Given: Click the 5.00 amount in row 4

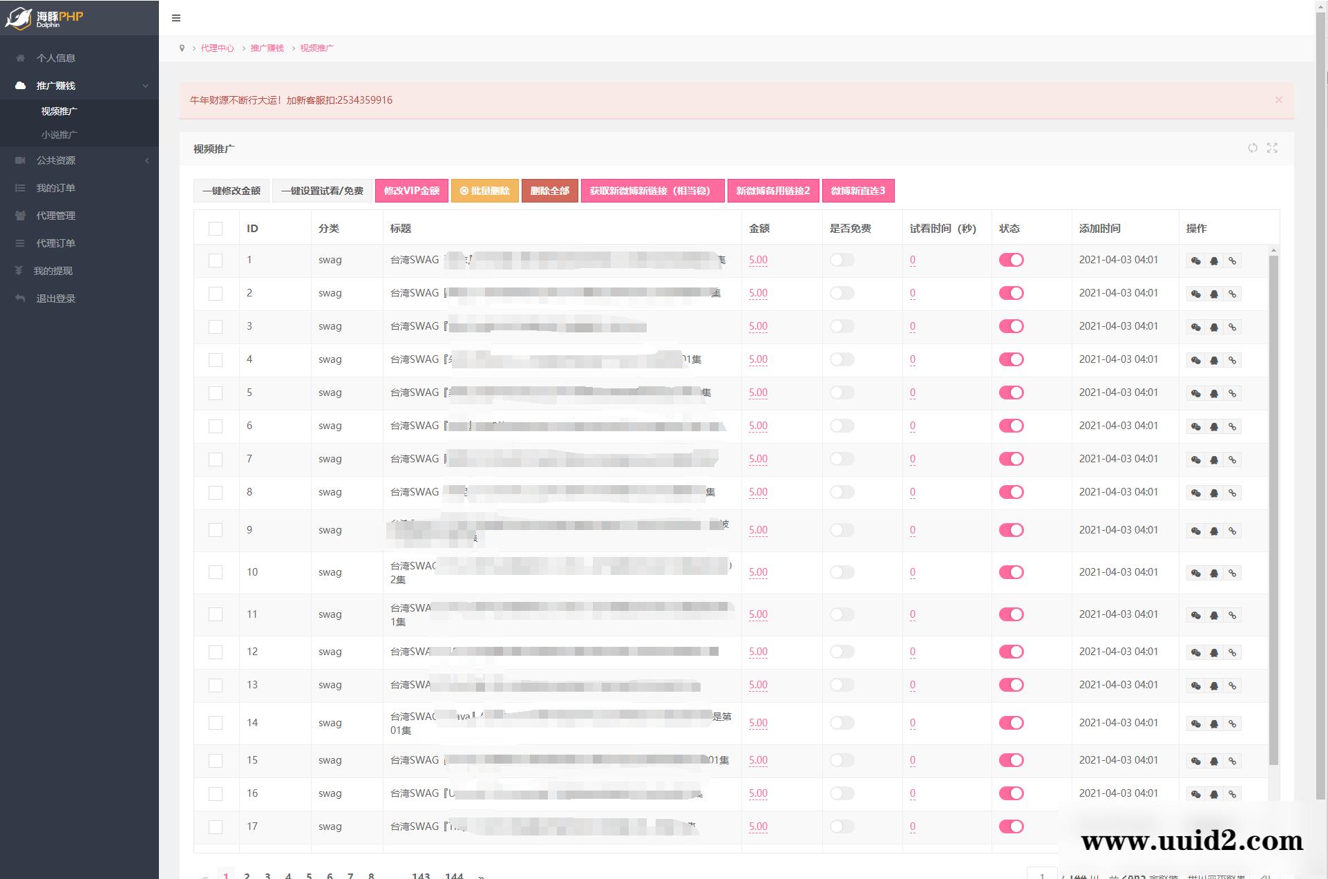Looking at the screenshot, I should pos(758,359).
